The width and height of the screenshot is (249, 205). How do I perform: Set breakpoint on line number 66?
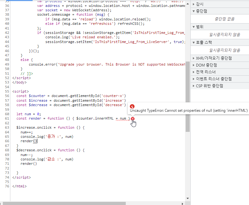point(7,141)
